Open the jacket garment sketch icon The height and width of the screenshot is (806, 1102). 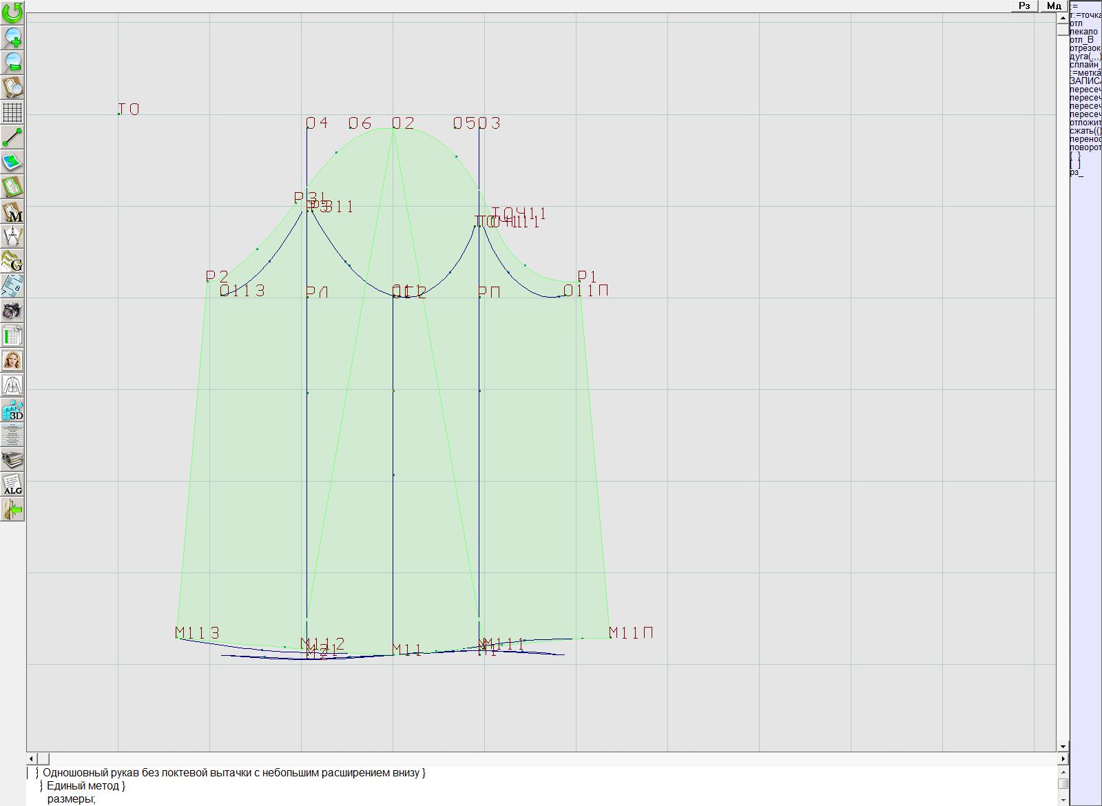point(12,385)
